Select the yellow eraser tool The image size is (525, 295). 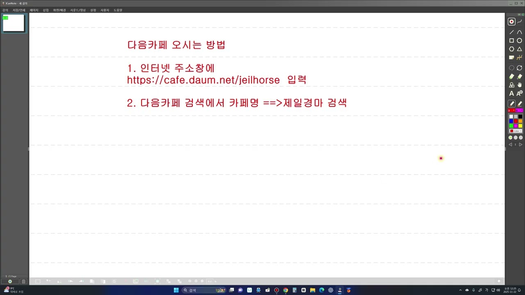pos(519,76)
